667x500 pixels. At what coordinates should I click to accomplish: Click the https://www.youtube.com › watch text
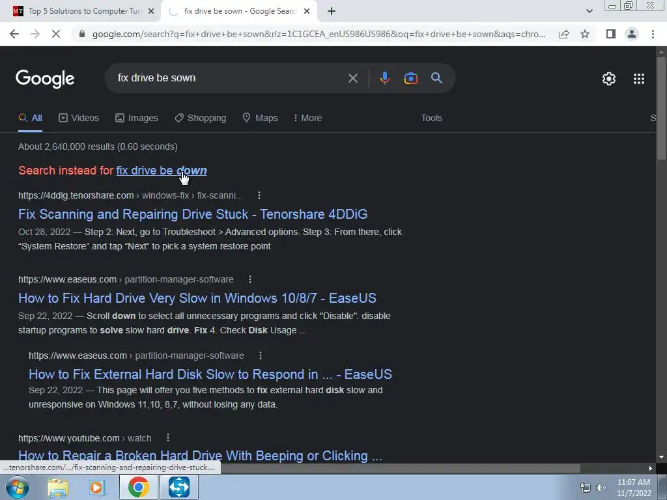[85, 438]
